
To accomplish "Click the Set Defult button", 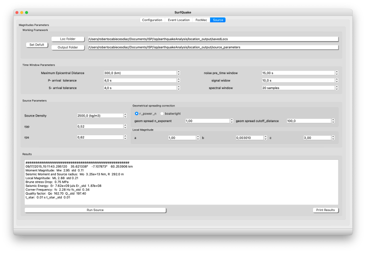I will pyautogui.click(x=37, y=45).
